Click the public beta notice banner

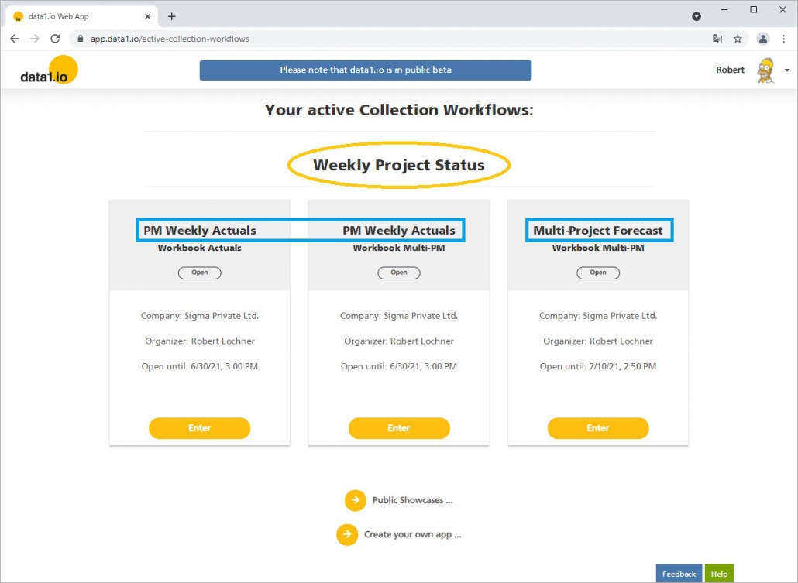tap(366, 70)
